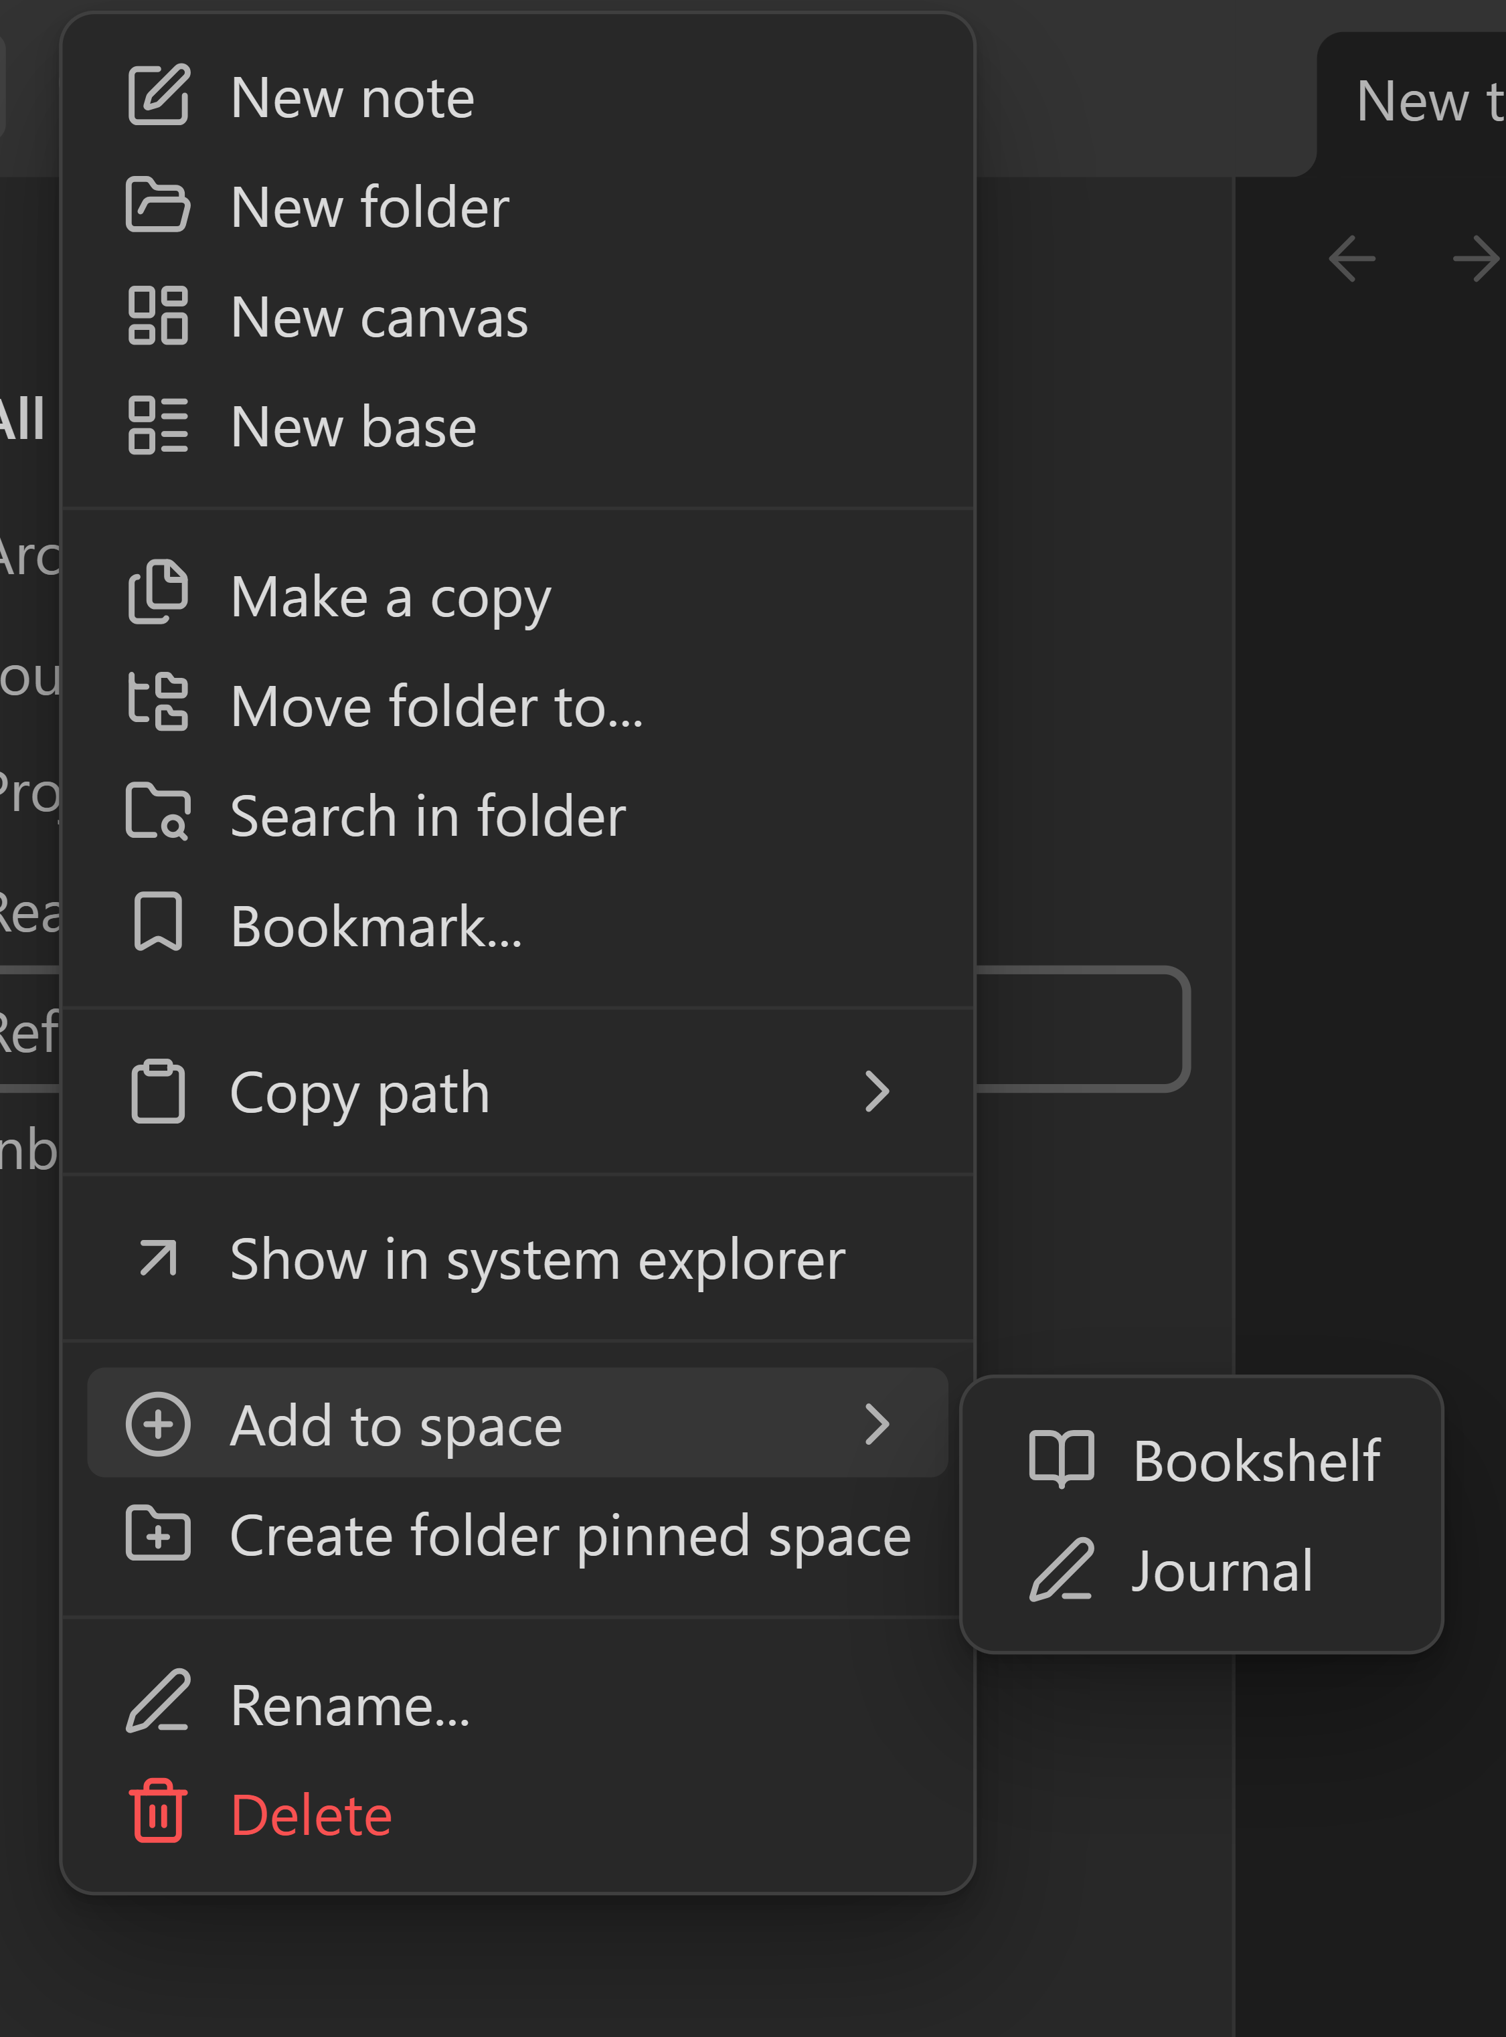
Task: Expand the Add to space chevron
Action: (x=876, y=1425)
